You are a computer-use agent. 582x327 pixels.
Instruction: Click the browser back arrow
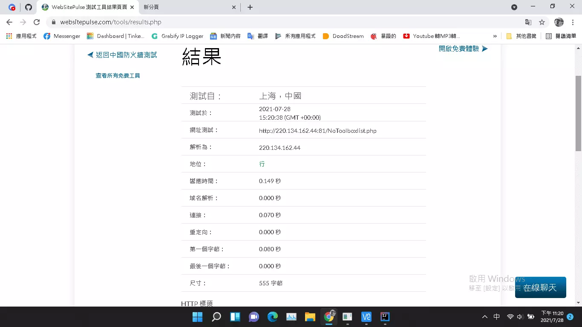click(9, 22)
